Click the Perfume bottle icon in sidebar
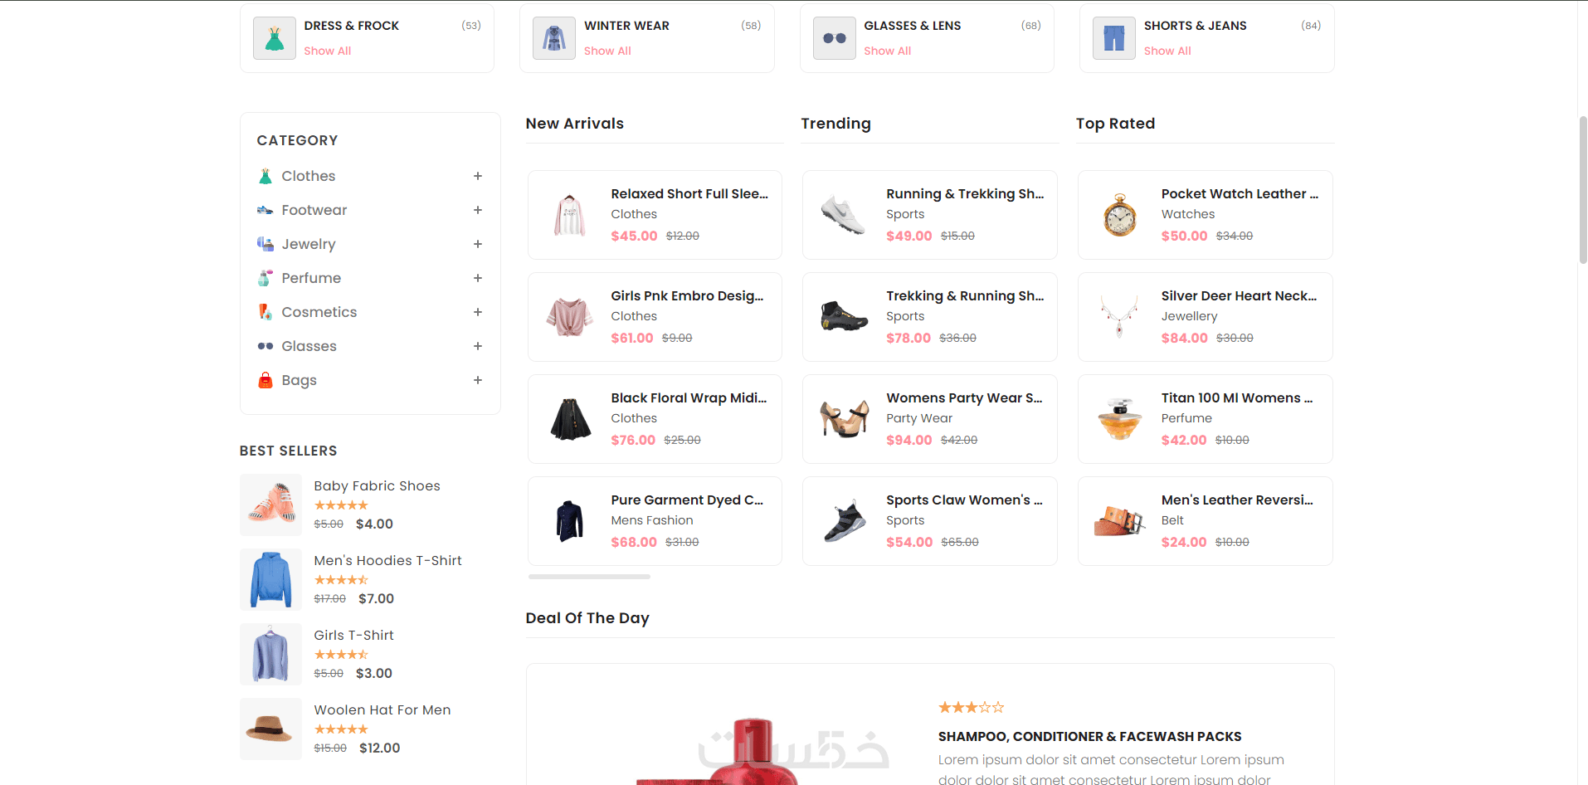Viewport: 1588px width, 785px height. point(265,278)
